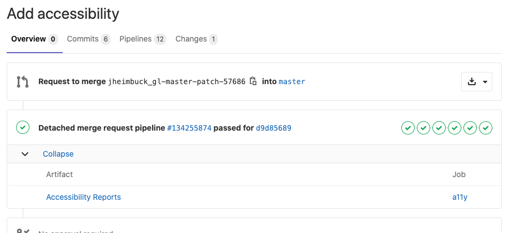The image size is (509, 233).
Task: Open the Accessibility Reports artifact
Action: [83, 197]
